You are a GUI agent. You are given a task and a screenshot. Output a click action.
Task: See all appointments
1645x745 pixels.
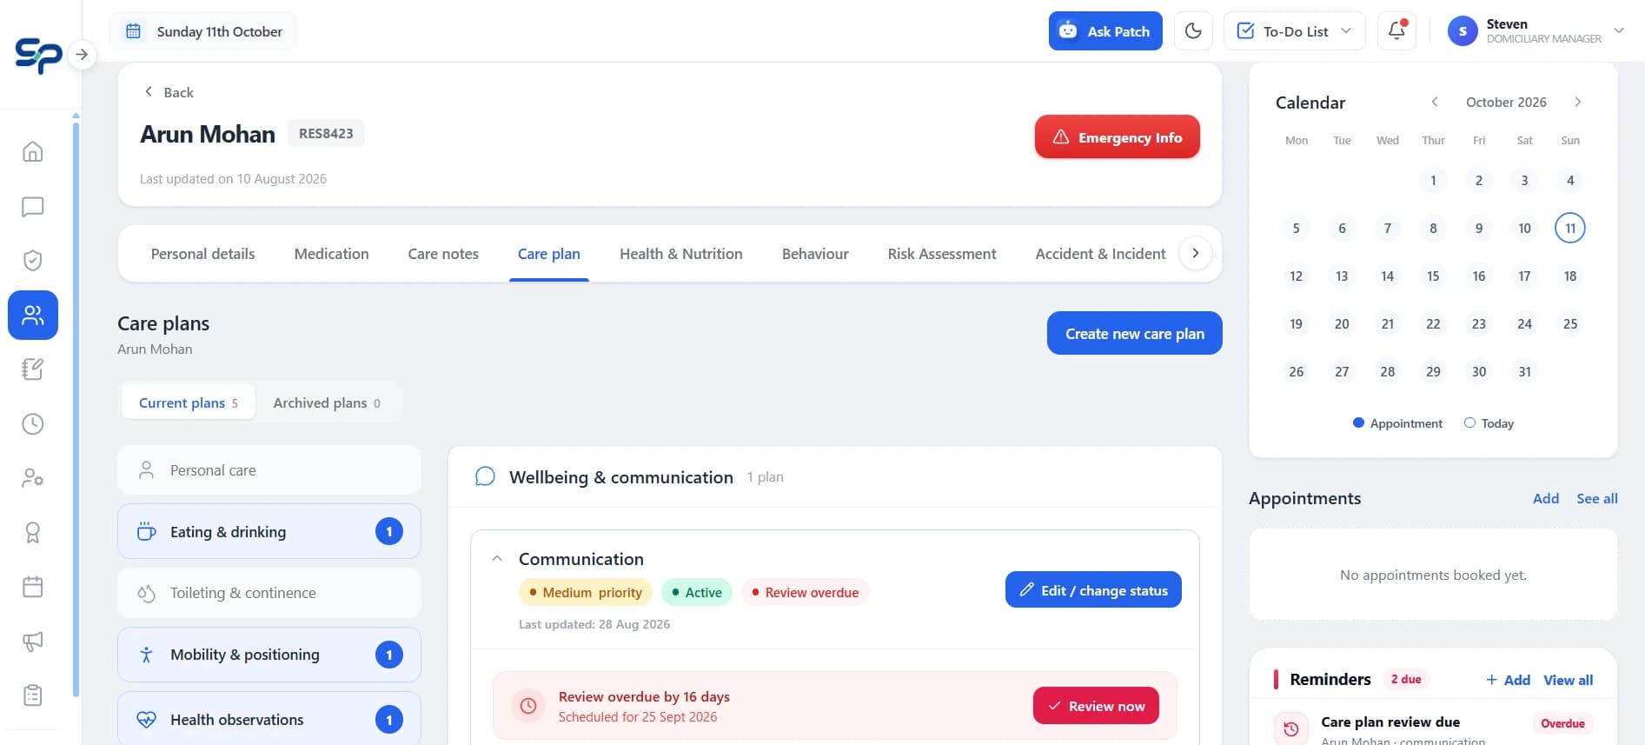pos(1596,498)
